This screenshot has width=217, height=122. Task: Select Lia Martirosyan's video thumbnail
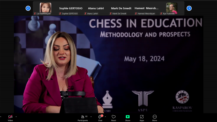point(46,8)
